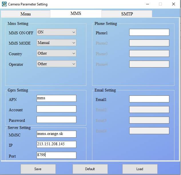The image size is (181, 175).
Task: Select the IP address input field
Action: pyautogui.click(x=56, y=144)
